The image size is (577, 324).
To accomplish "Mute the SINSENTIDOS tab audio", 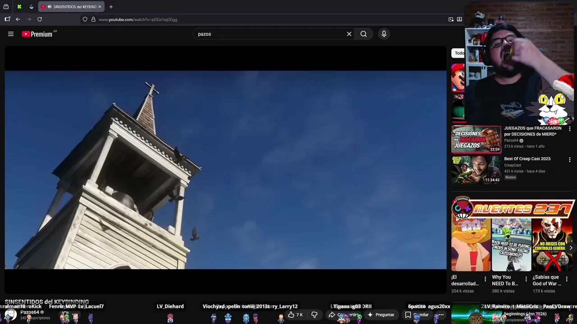I will 49,7.
